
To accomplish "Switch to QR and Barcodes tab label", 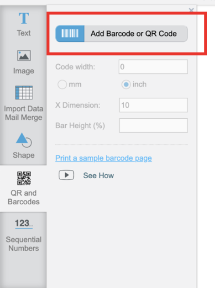I will [23, 197].
